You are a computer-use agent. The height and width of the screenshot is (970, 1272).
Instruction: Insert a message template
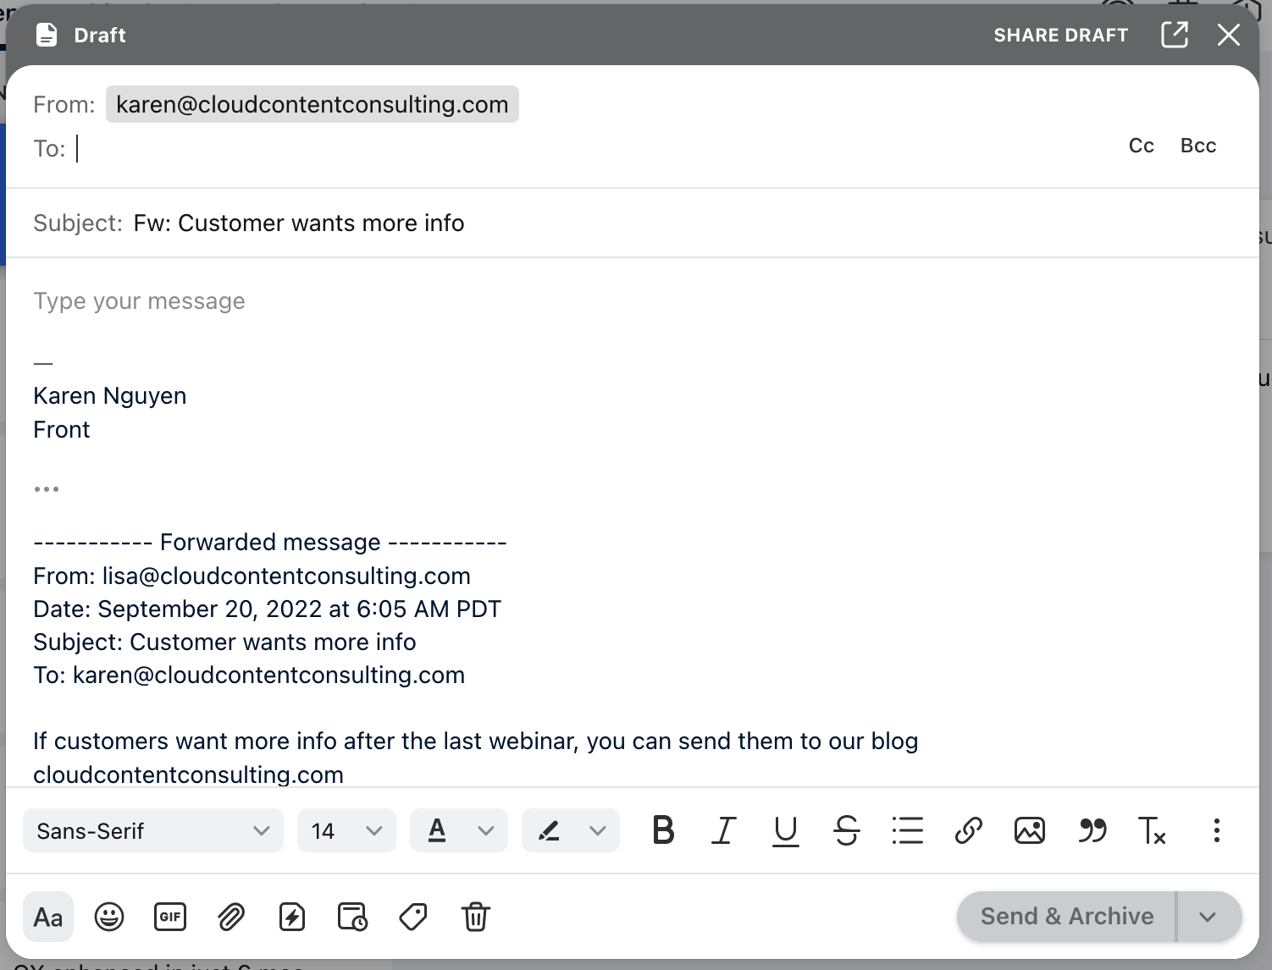point(292,917)
